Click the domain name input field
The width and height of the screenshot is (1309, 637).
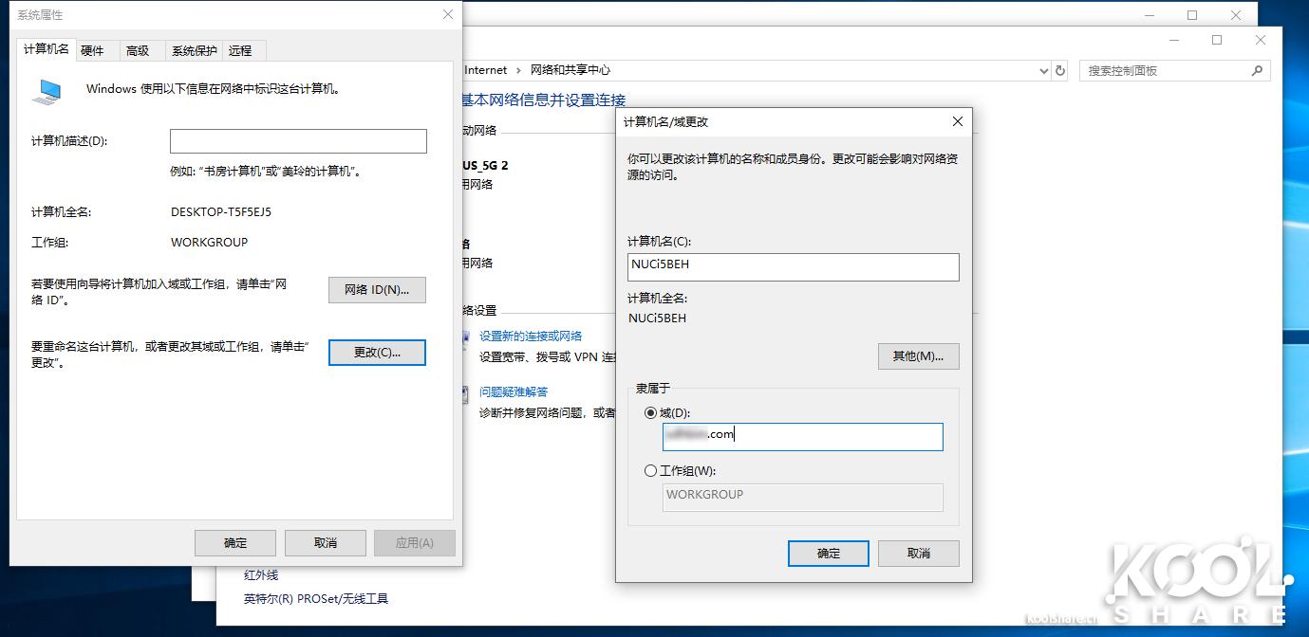(x=802, y=436)
